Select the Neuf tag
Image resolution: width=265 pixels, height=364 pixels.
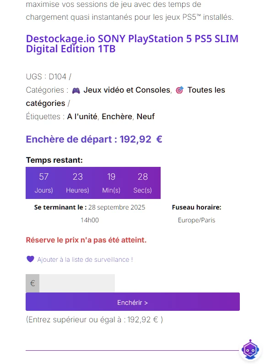146,116
